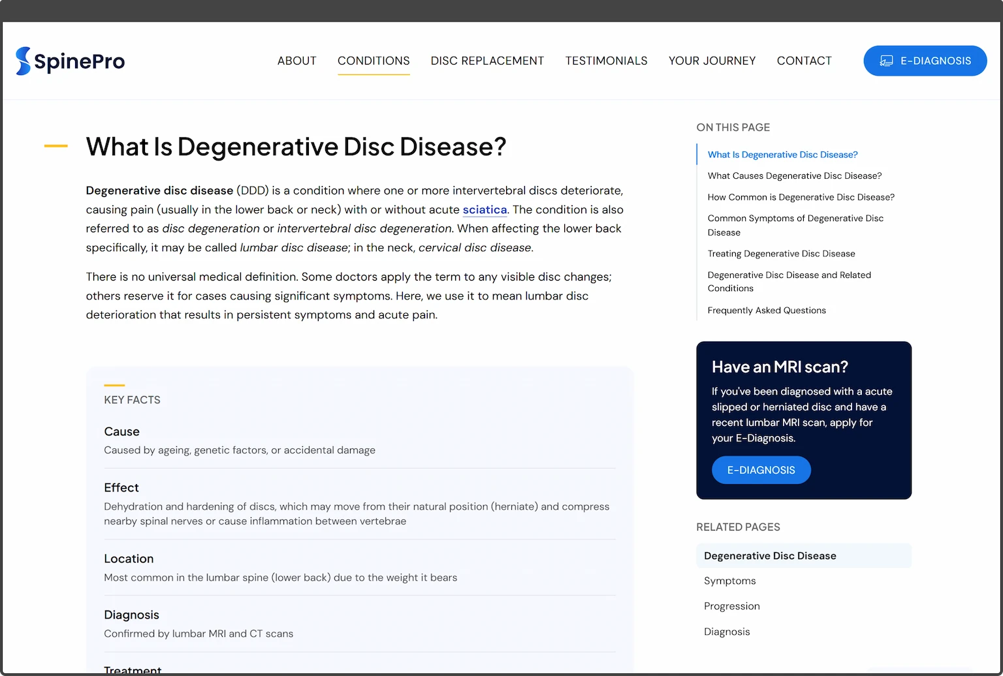
Task: Select Degenerative Disc Disease in Related Pages
Action: pyautogui.click(x=770, y=556)
